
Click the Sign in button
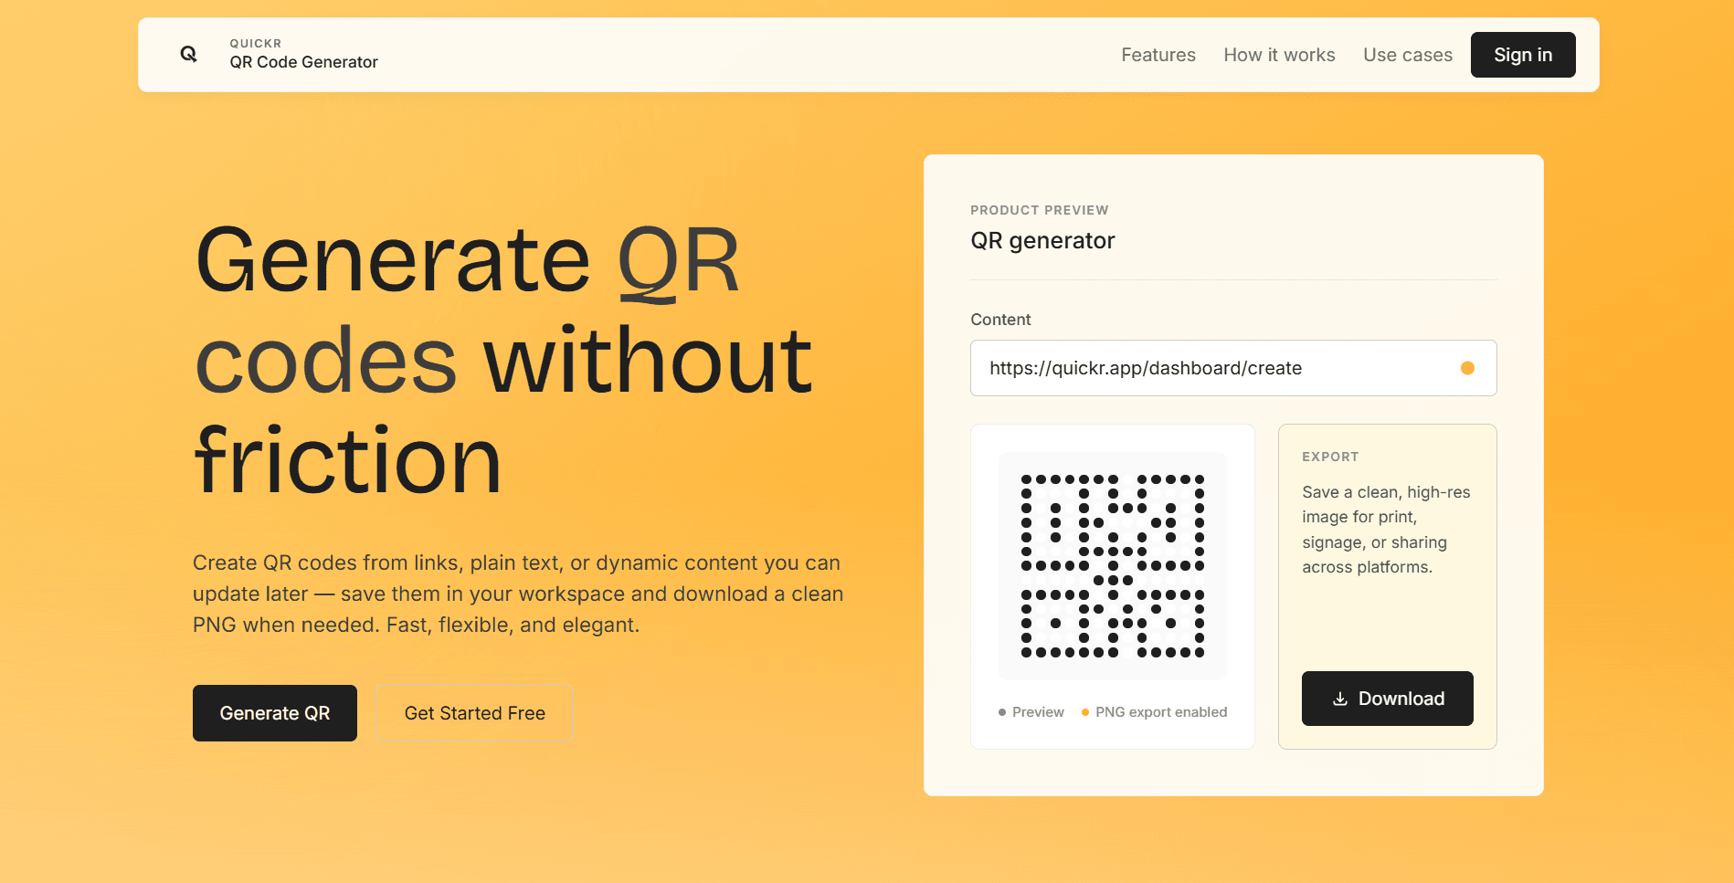[1523, 55]
